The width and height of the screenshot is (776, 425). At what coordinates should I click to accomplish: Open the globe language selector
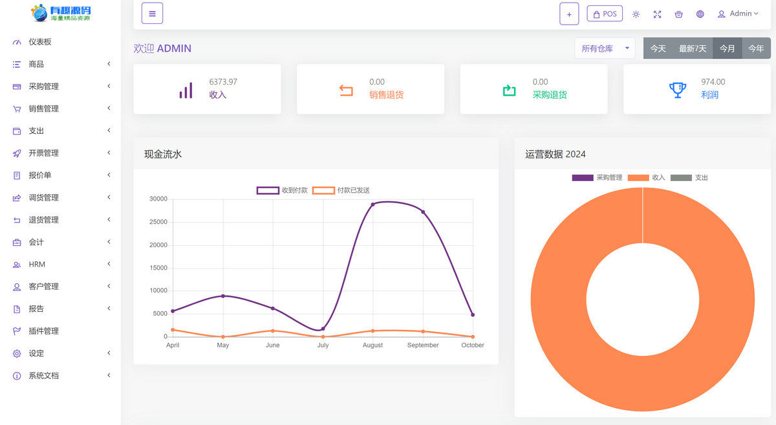[x=700, y=14]
